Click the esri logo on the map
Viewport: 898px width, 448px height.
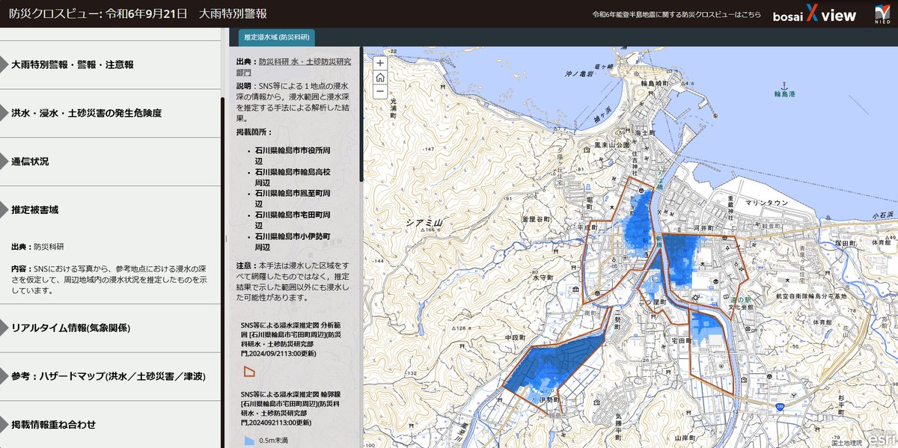882,439
